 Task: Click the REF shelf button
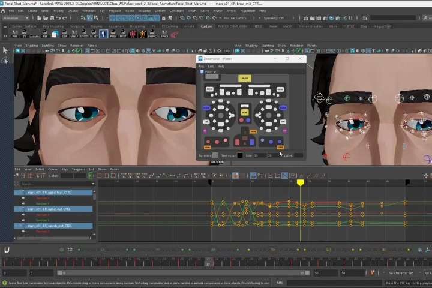(45, 34)
